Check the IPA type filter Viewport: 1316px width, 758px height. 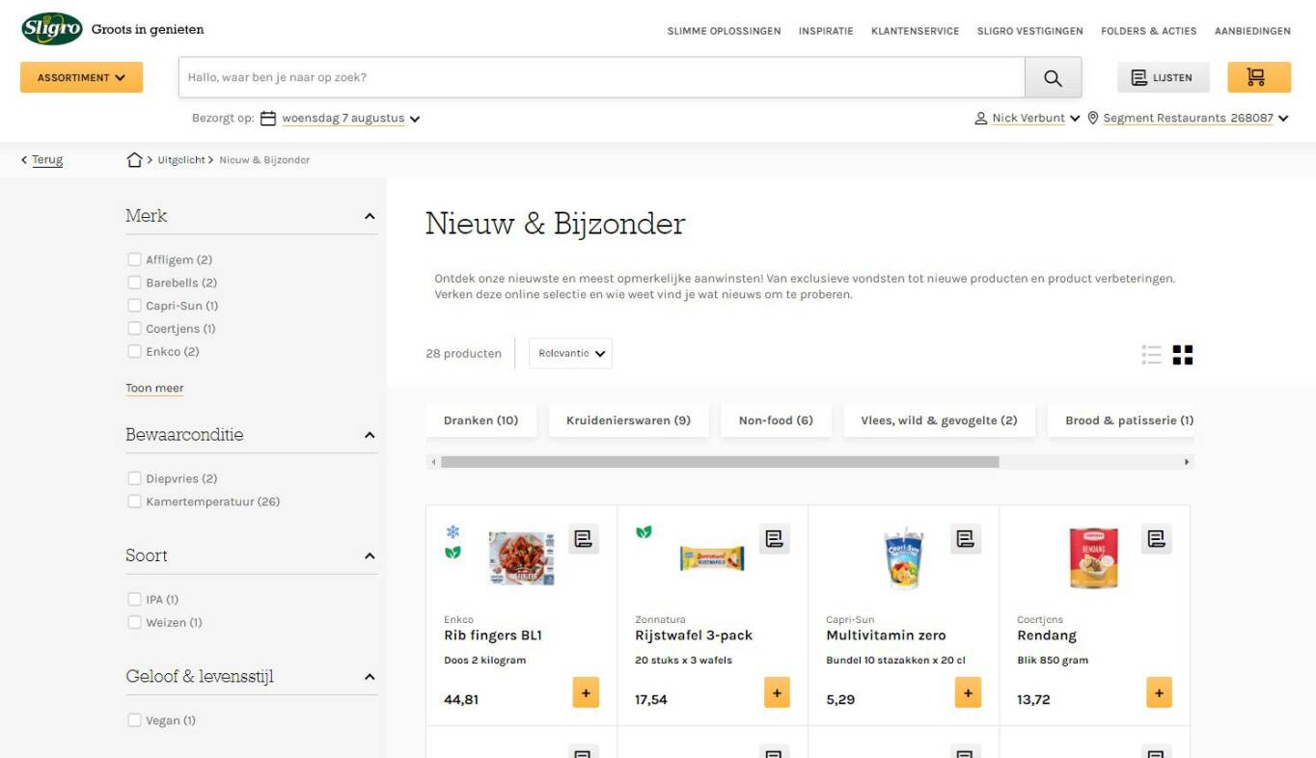(134, 600)
